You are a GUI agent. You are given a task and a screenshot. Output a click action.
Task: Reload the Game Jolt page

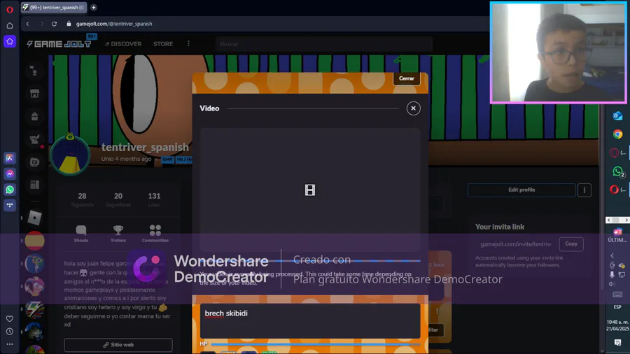[x=54, y=24]
